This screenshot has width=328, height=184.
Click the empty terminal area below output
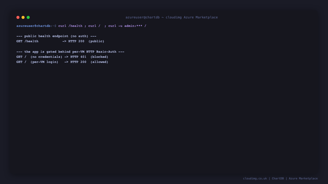164,118
